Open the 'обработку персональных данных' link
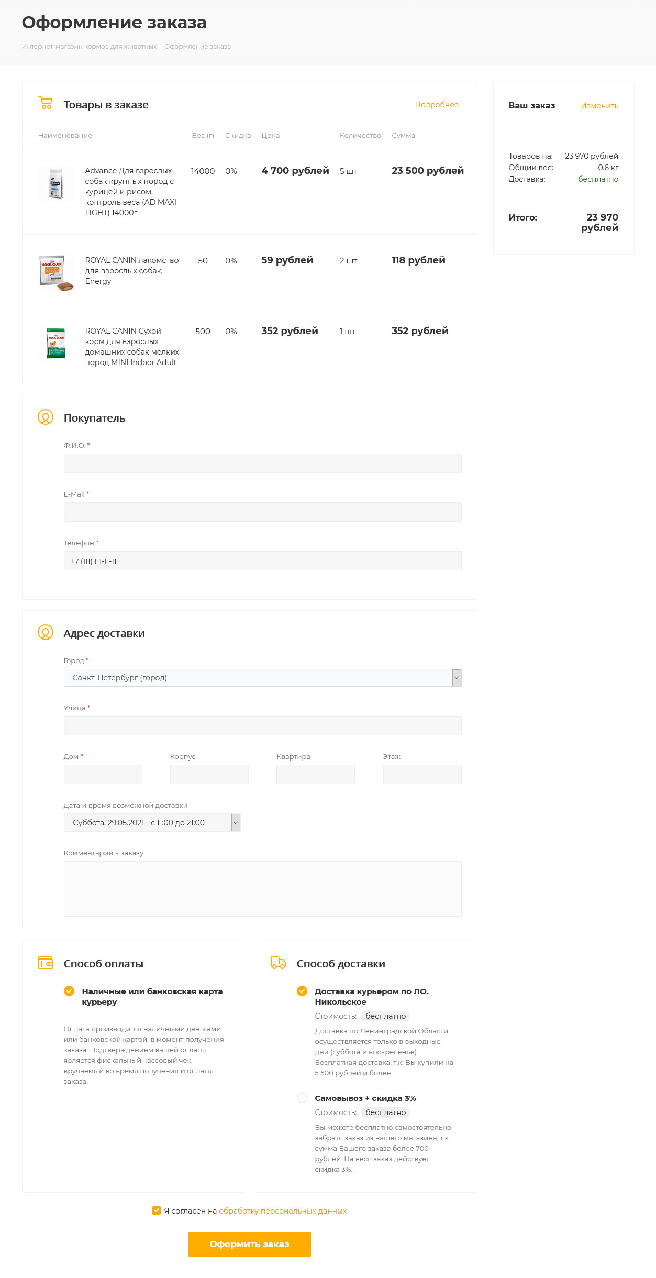 pyautogui.click(x=283, y=1211)
